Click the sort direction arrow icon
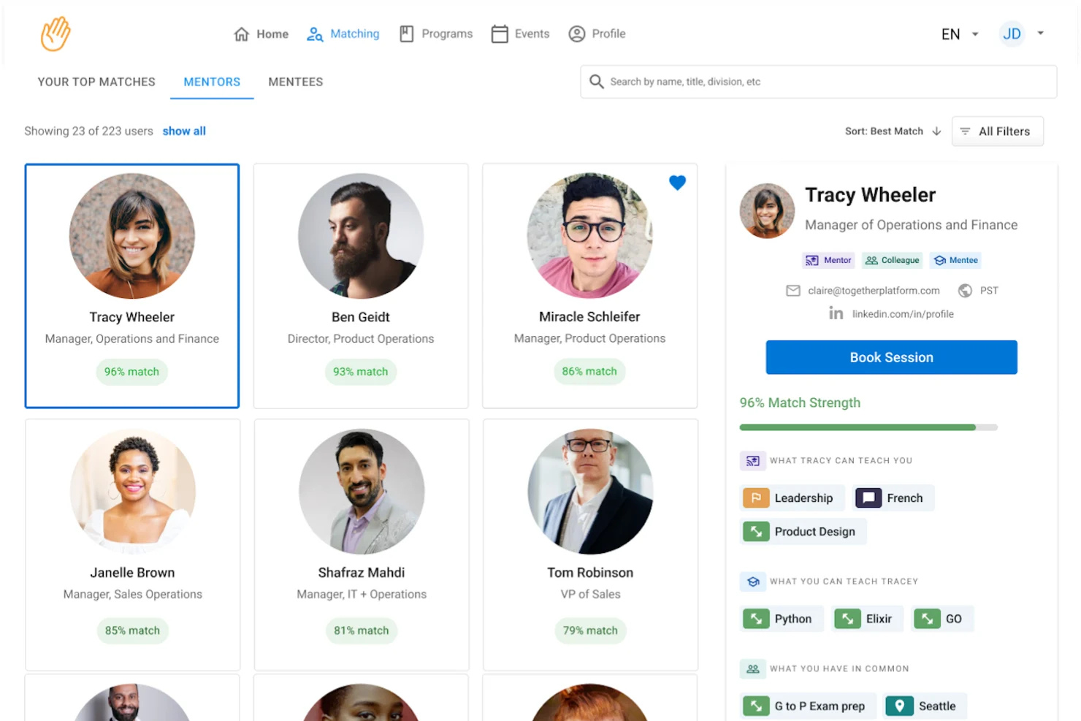The height and width of the screenshot is (721, 1081). pos(936,131)
